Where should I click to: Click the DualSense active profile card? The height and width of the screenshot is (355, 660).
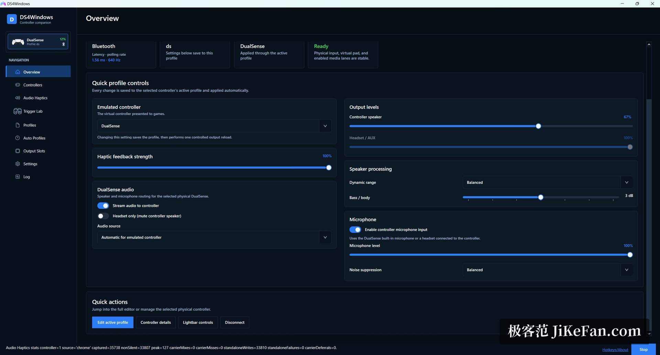[x=269, y=54]
